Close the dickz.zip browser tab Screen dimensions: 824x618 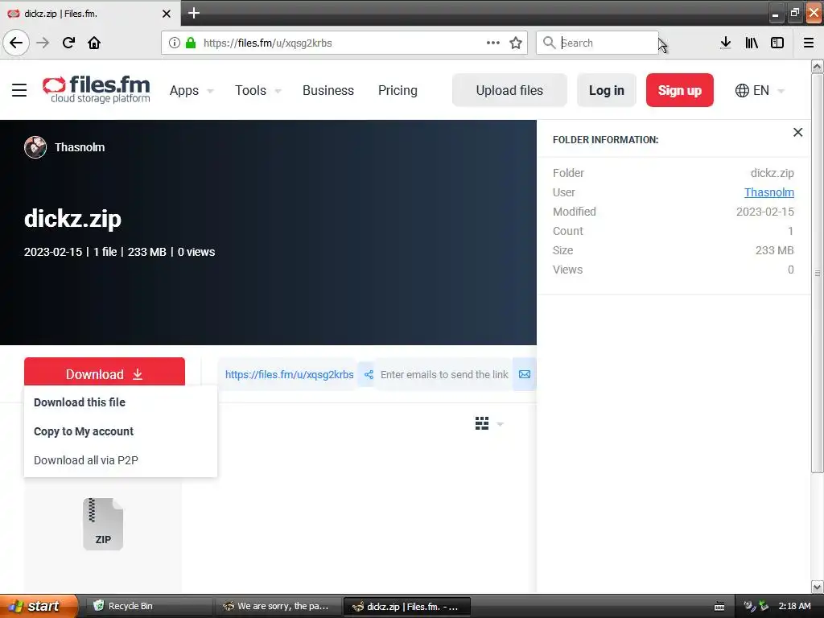coord(167,14)
